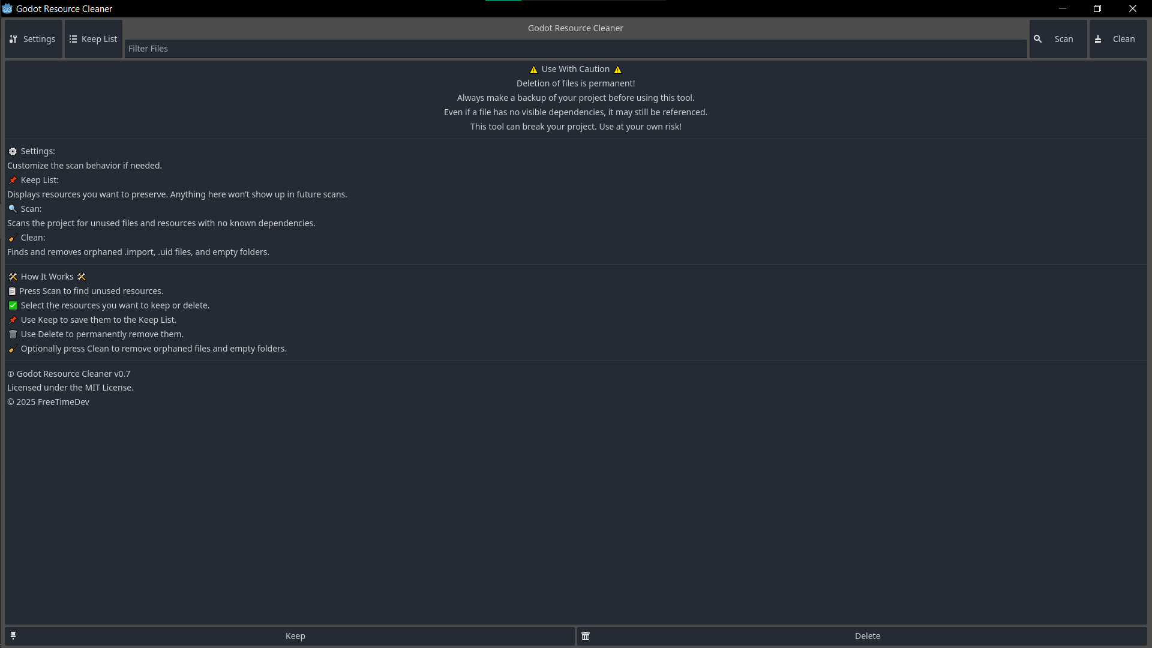The height and width of the screenshot is (648, 1152).
Task: Click the Keep button at bottom
Action: [290, 636]
